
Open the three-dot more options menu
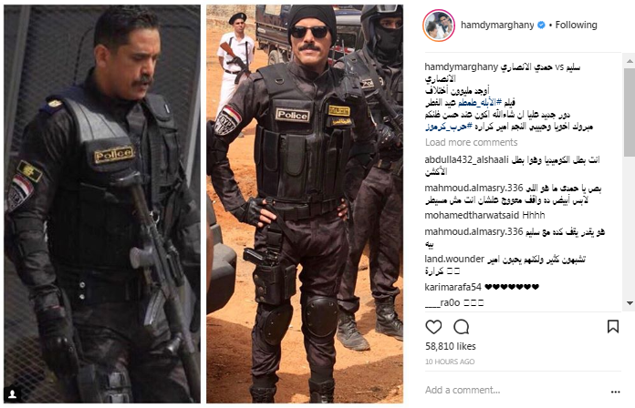coord(616,392)
